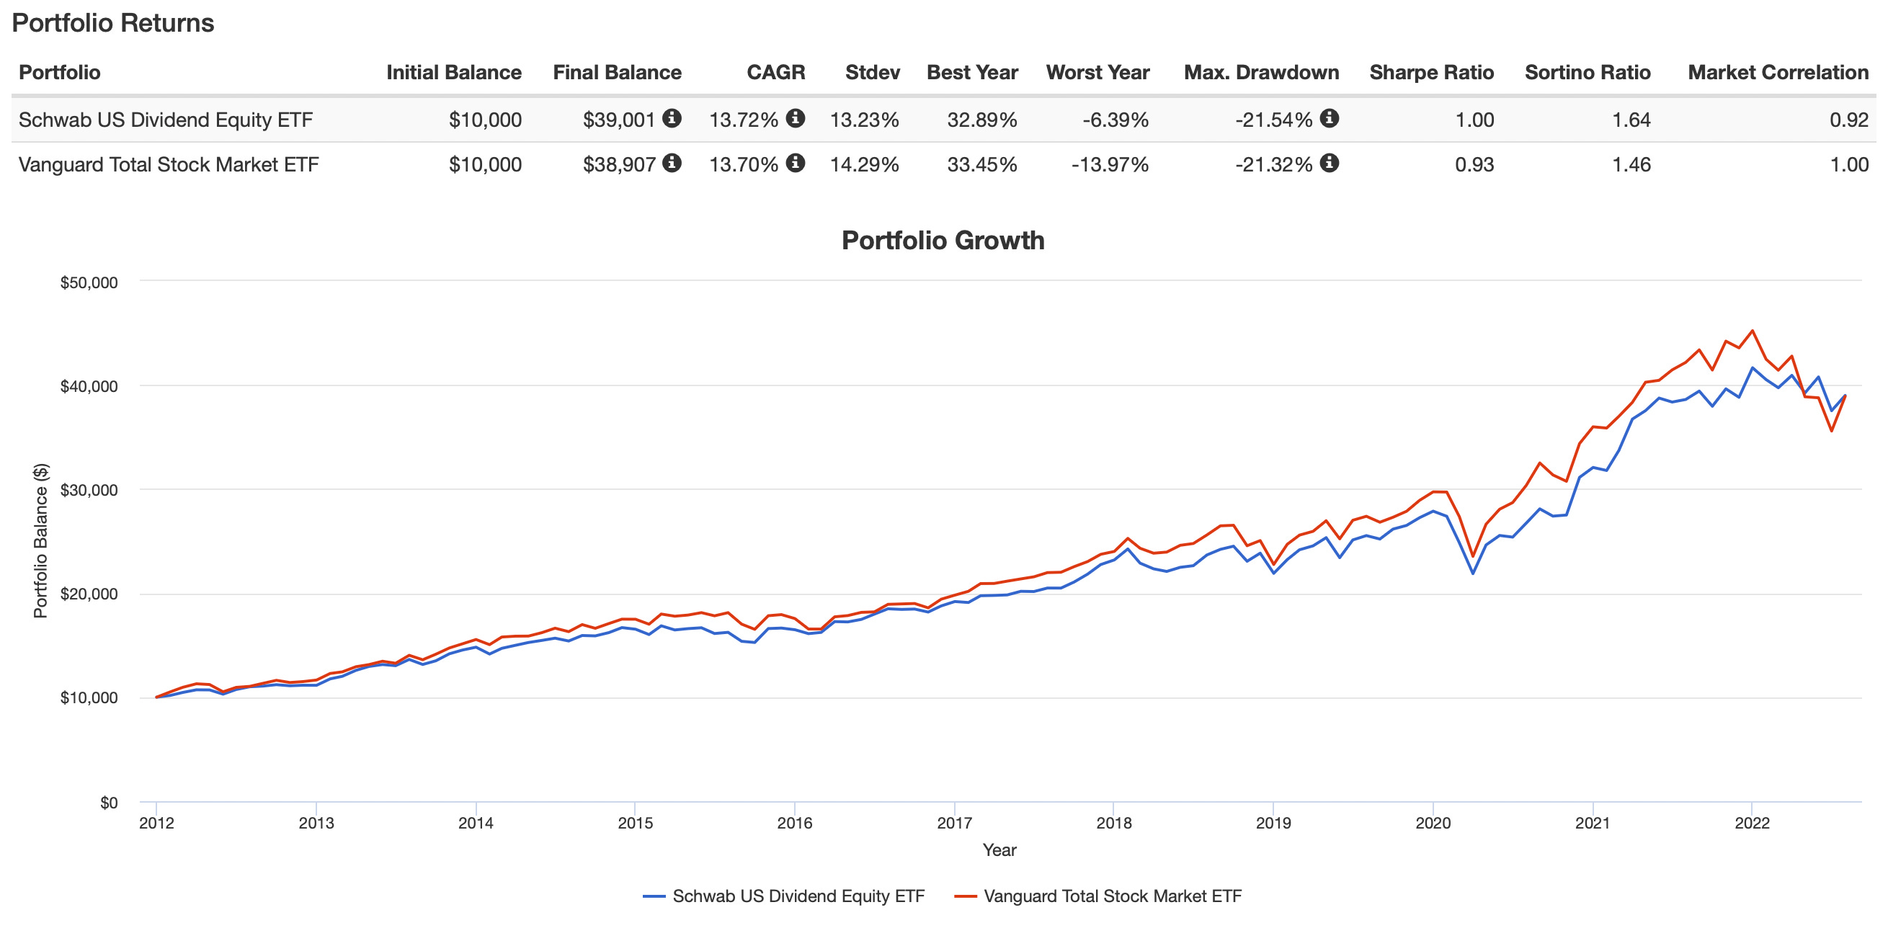Click the 33.45% best year value

[x=982, y=164]
